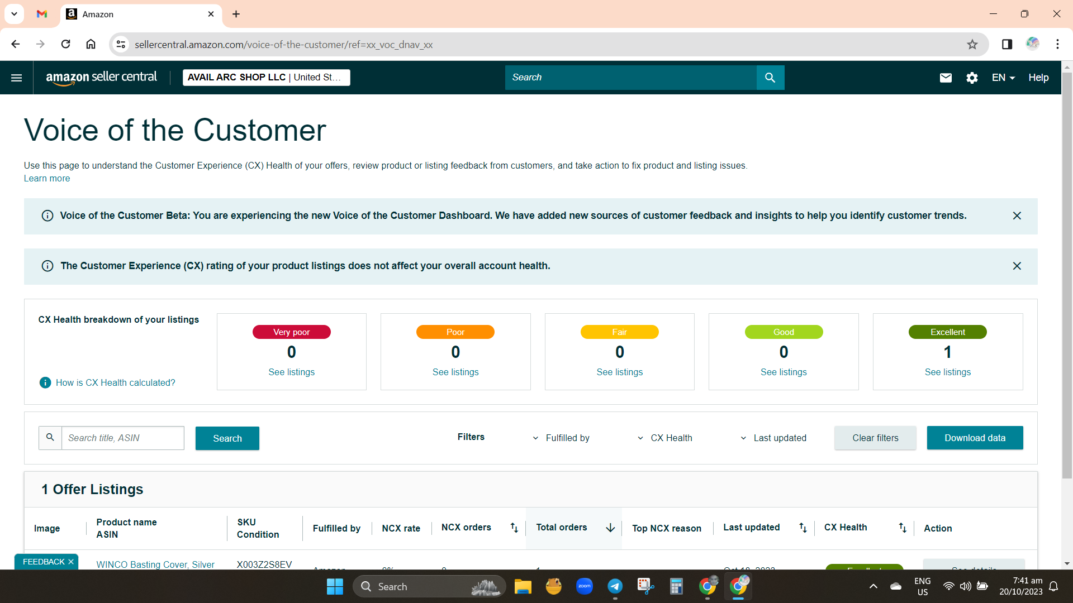Select the AVAIL ARC SHOP LLC account switcher

pos(266,77)
